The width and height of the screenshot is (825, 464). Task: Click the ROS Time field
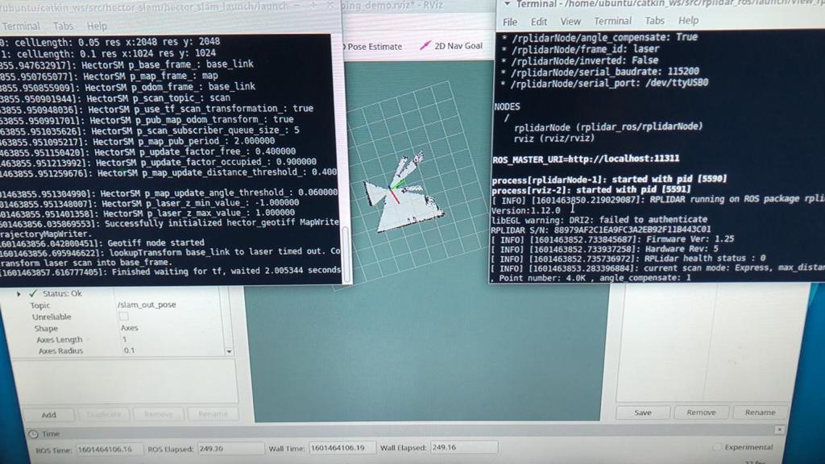tap(109, 449)
